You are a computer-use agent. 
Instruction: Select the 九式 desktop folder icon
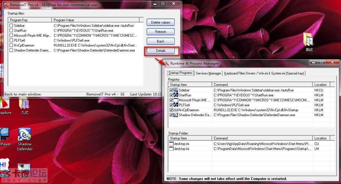click(x=25, y=106)
